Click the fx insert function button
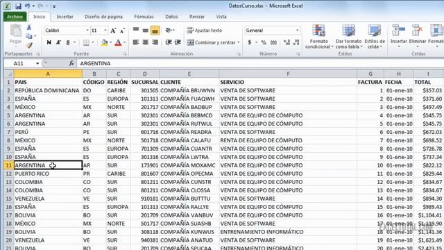444x250 pixels. pos(71,63)
